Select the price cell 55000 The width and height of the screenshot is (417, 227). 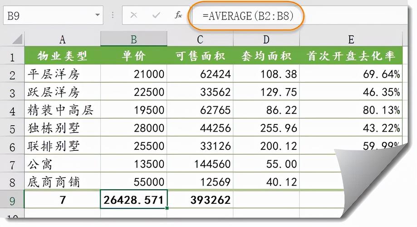pos(134,182)
